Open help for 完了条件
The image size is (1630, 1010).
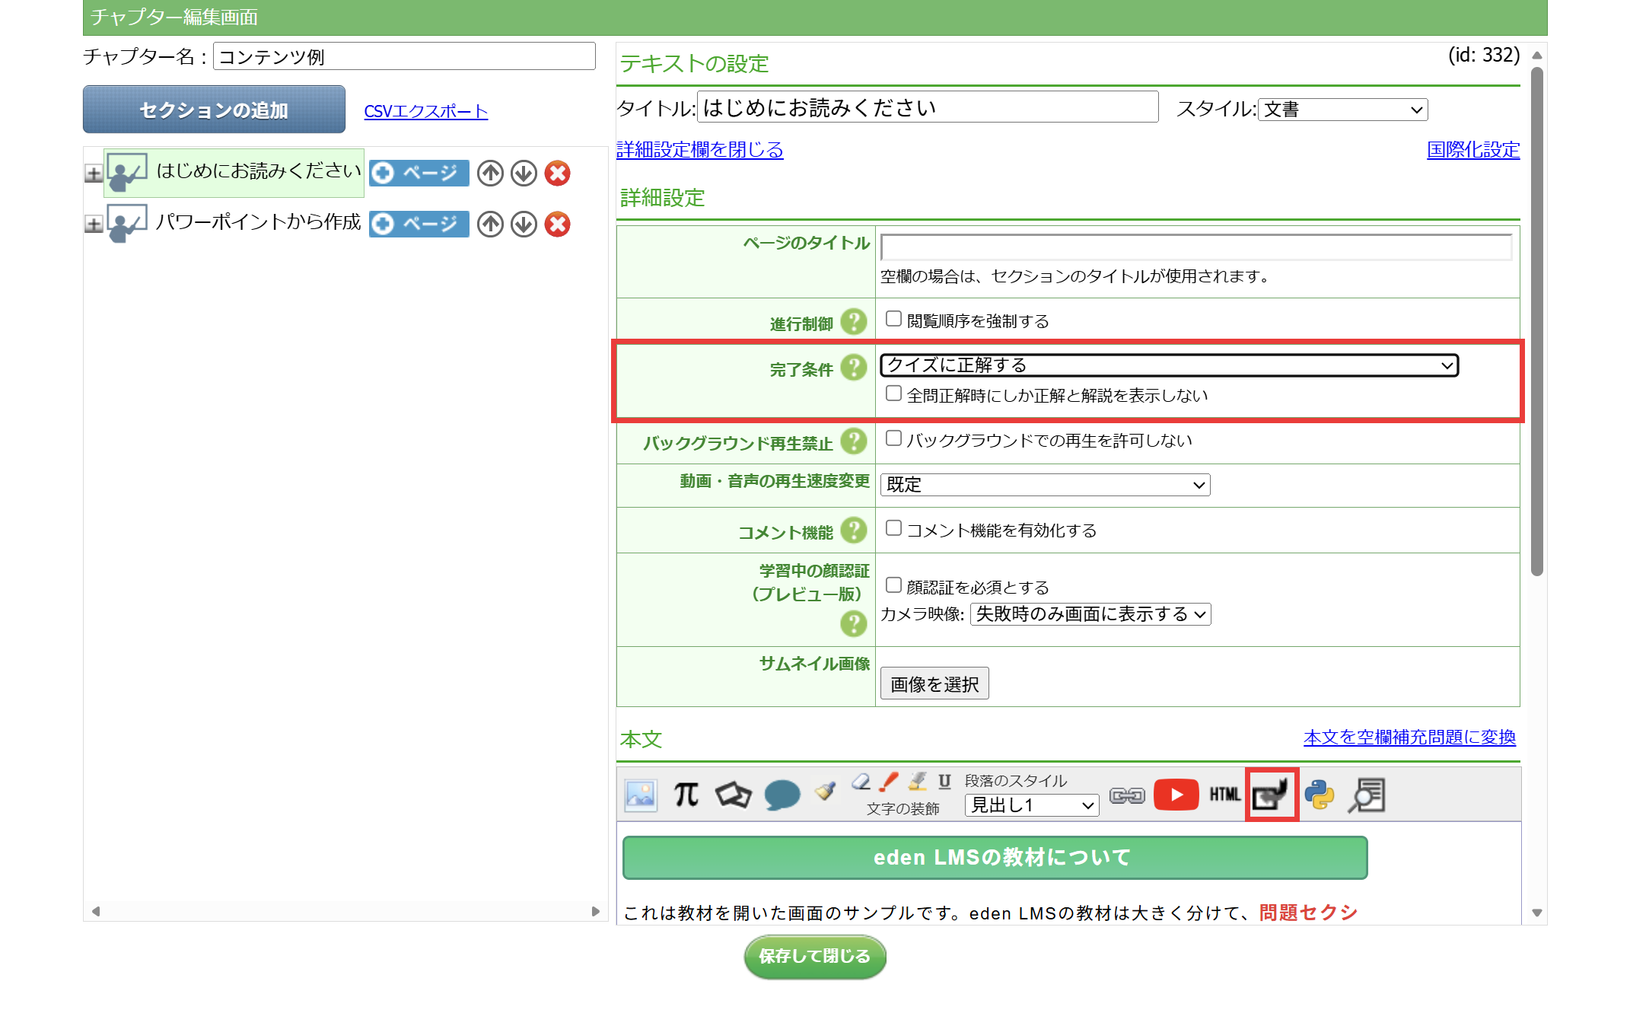point(854,368)
